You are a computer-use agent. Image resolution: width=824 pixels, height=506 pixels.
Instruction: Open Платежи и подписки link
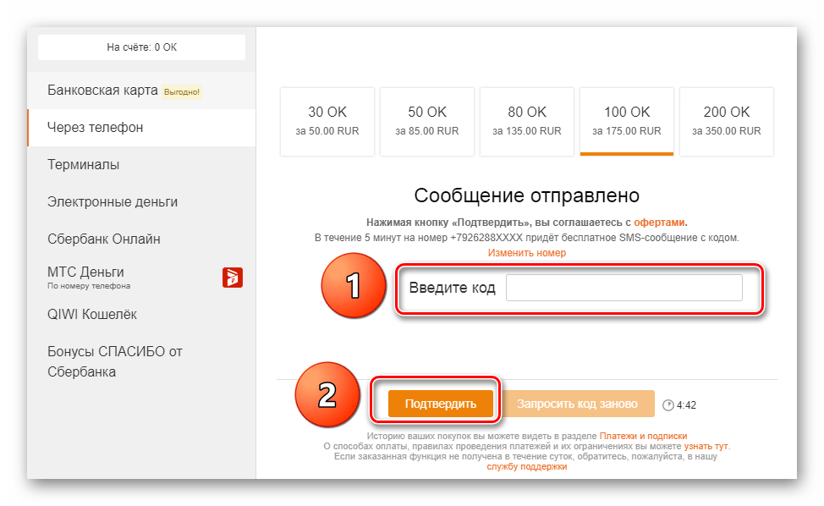click(643, 436)
